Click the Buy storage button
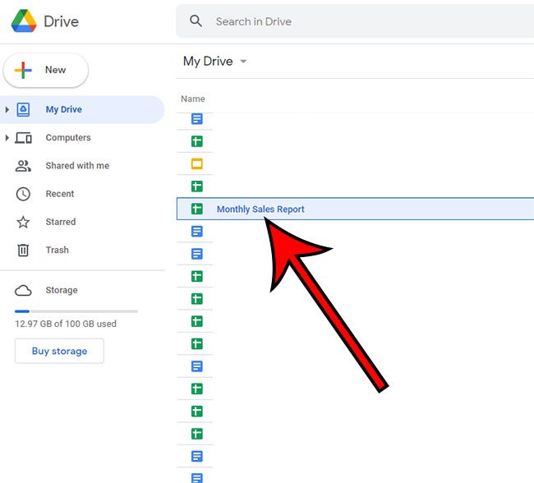The width and height of the screenshot is (534, 483). [x=59, y=351]
